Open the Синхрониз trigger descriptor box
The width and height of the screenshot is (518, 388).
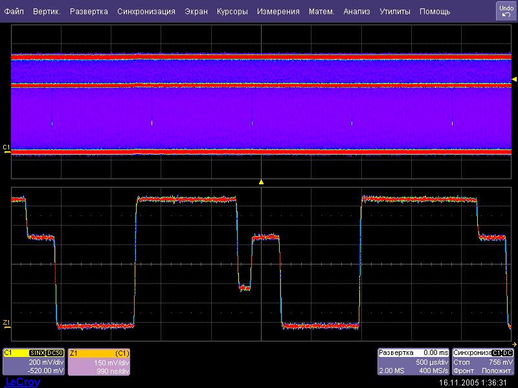484,362
